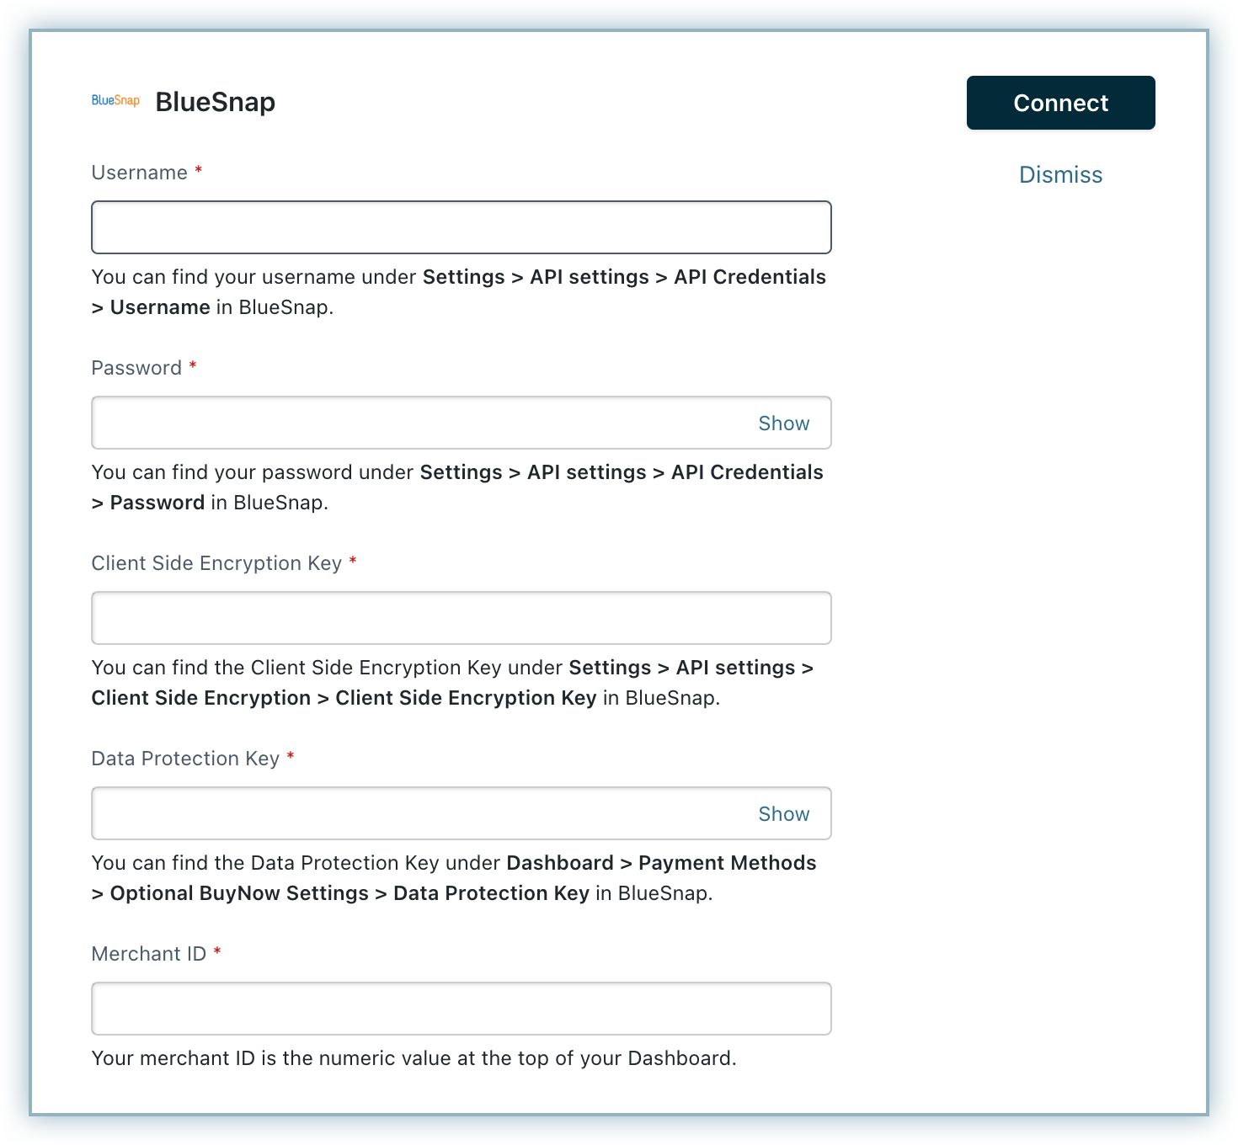Dismiss the BlueSnap connection form

coord(1060,174)
